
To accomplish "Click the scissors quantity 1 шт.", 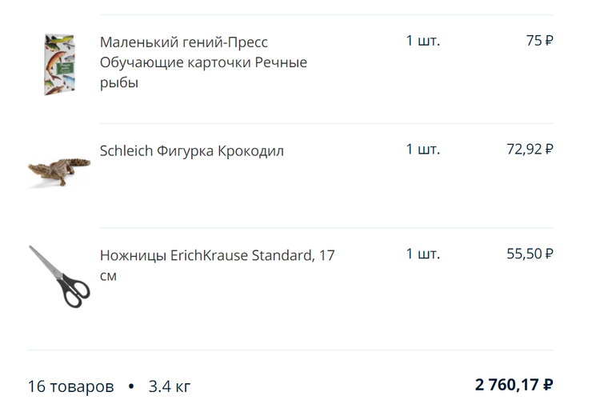I will pos(422,254).
